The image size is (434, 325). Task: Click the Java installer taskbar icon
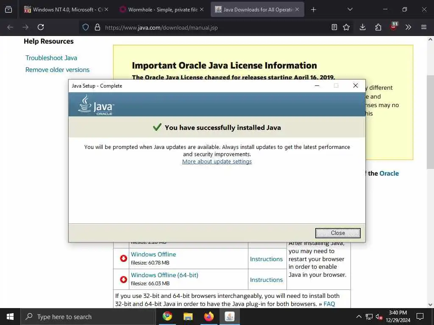pyautogui.click(x=229, y=316)
